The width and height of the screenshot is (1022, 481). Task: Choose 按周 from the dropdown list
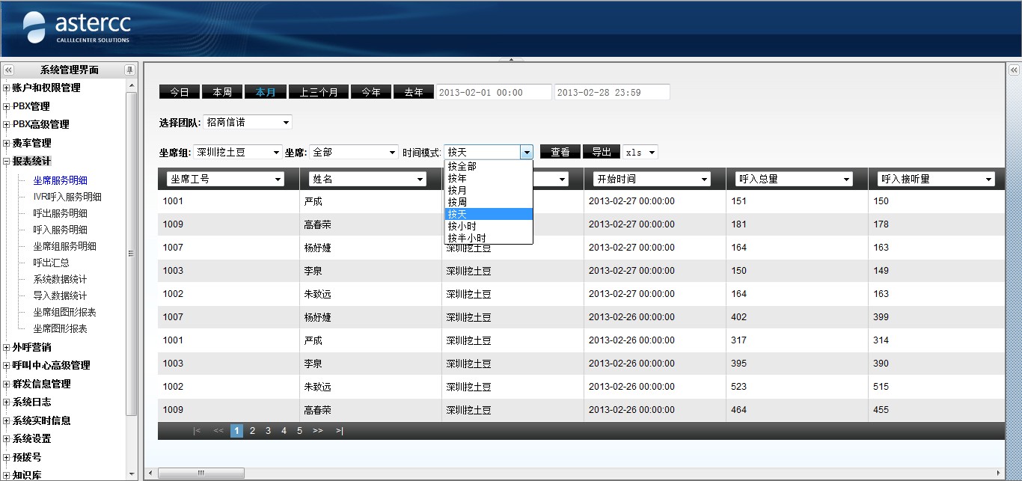(457, 202)
